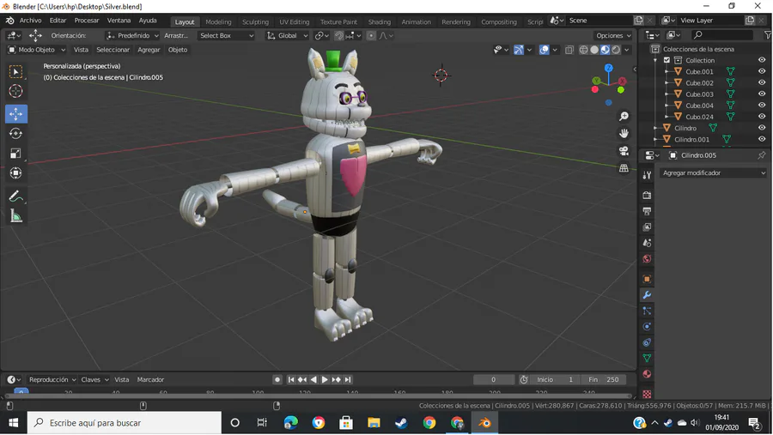Open Active Tool properties tab
Screen dimensions: 773x435
coord(647,175)
